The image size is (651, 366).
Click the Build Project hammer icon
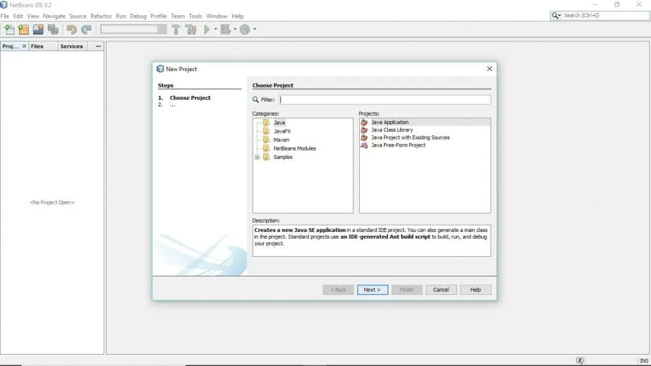pyautogui.click(x=176, y=29)
